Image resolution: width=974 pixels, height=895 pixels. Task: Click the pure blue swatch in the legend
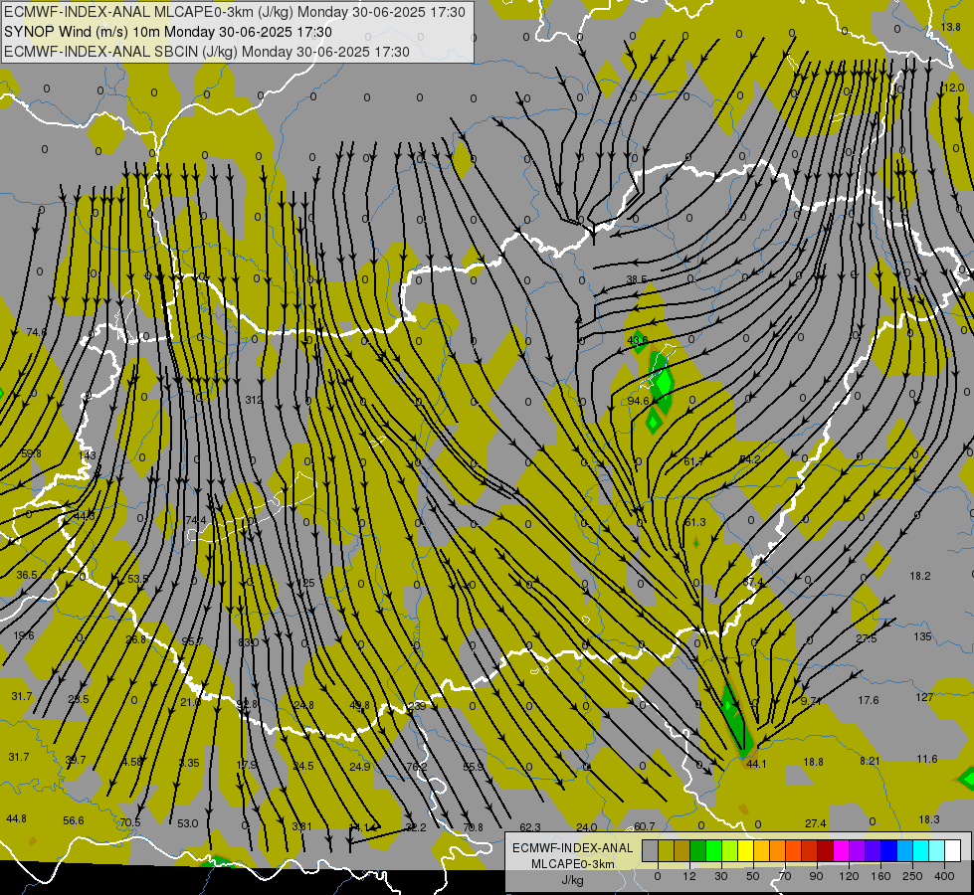point(889,850)
